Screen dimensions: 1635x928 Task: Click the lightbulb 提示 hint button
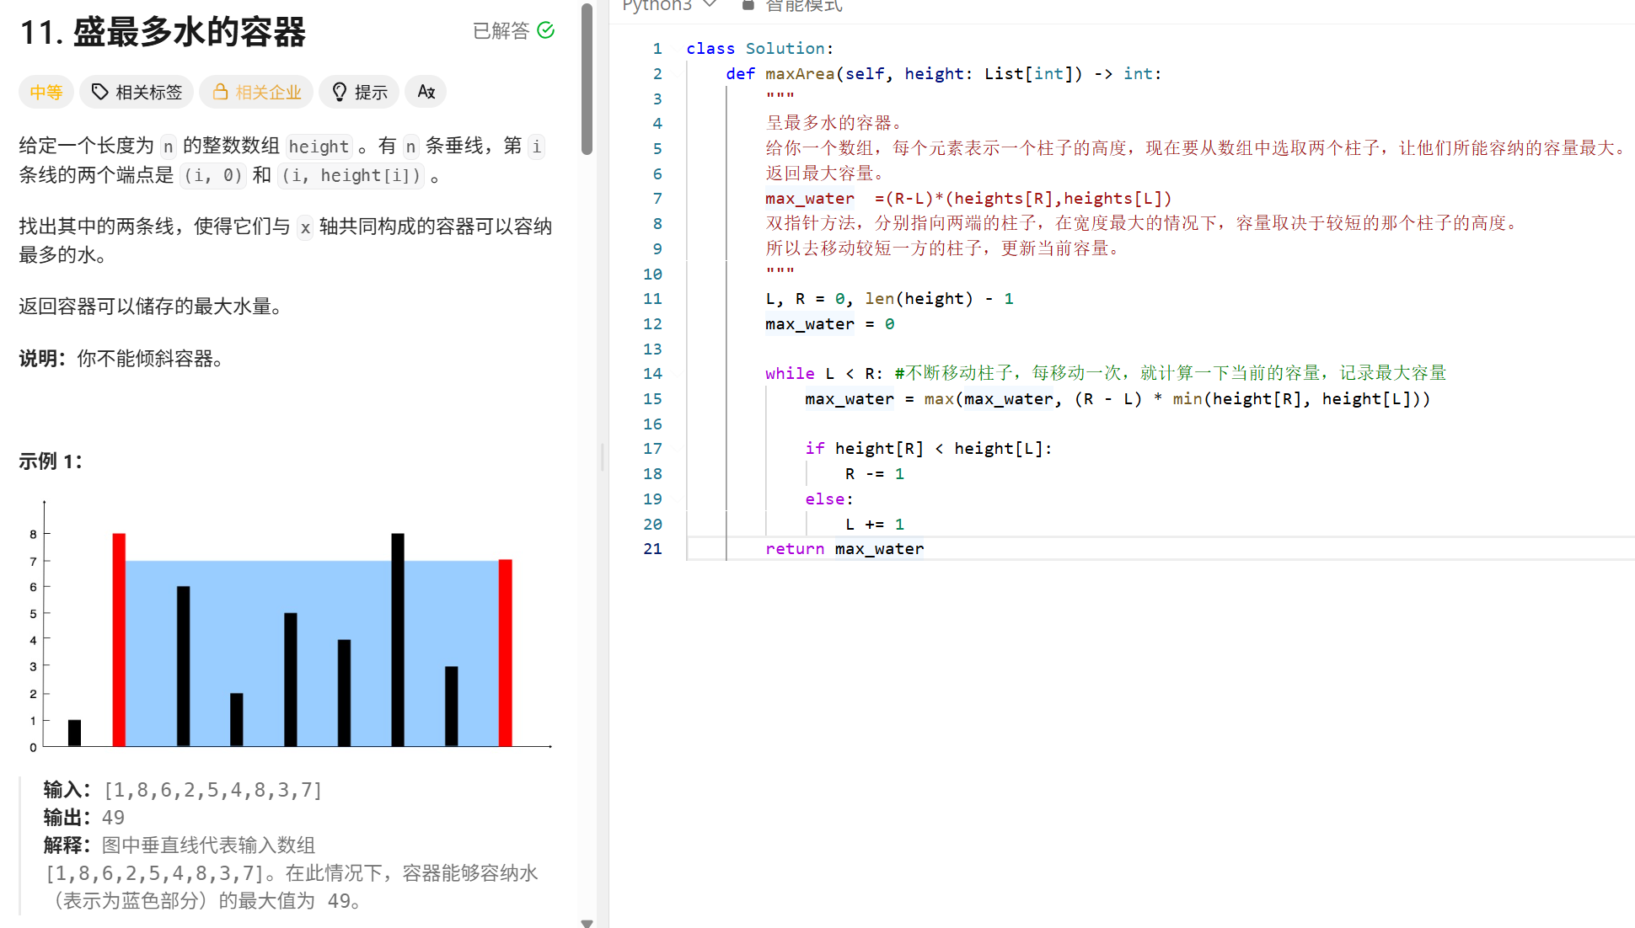click(359, 92)
